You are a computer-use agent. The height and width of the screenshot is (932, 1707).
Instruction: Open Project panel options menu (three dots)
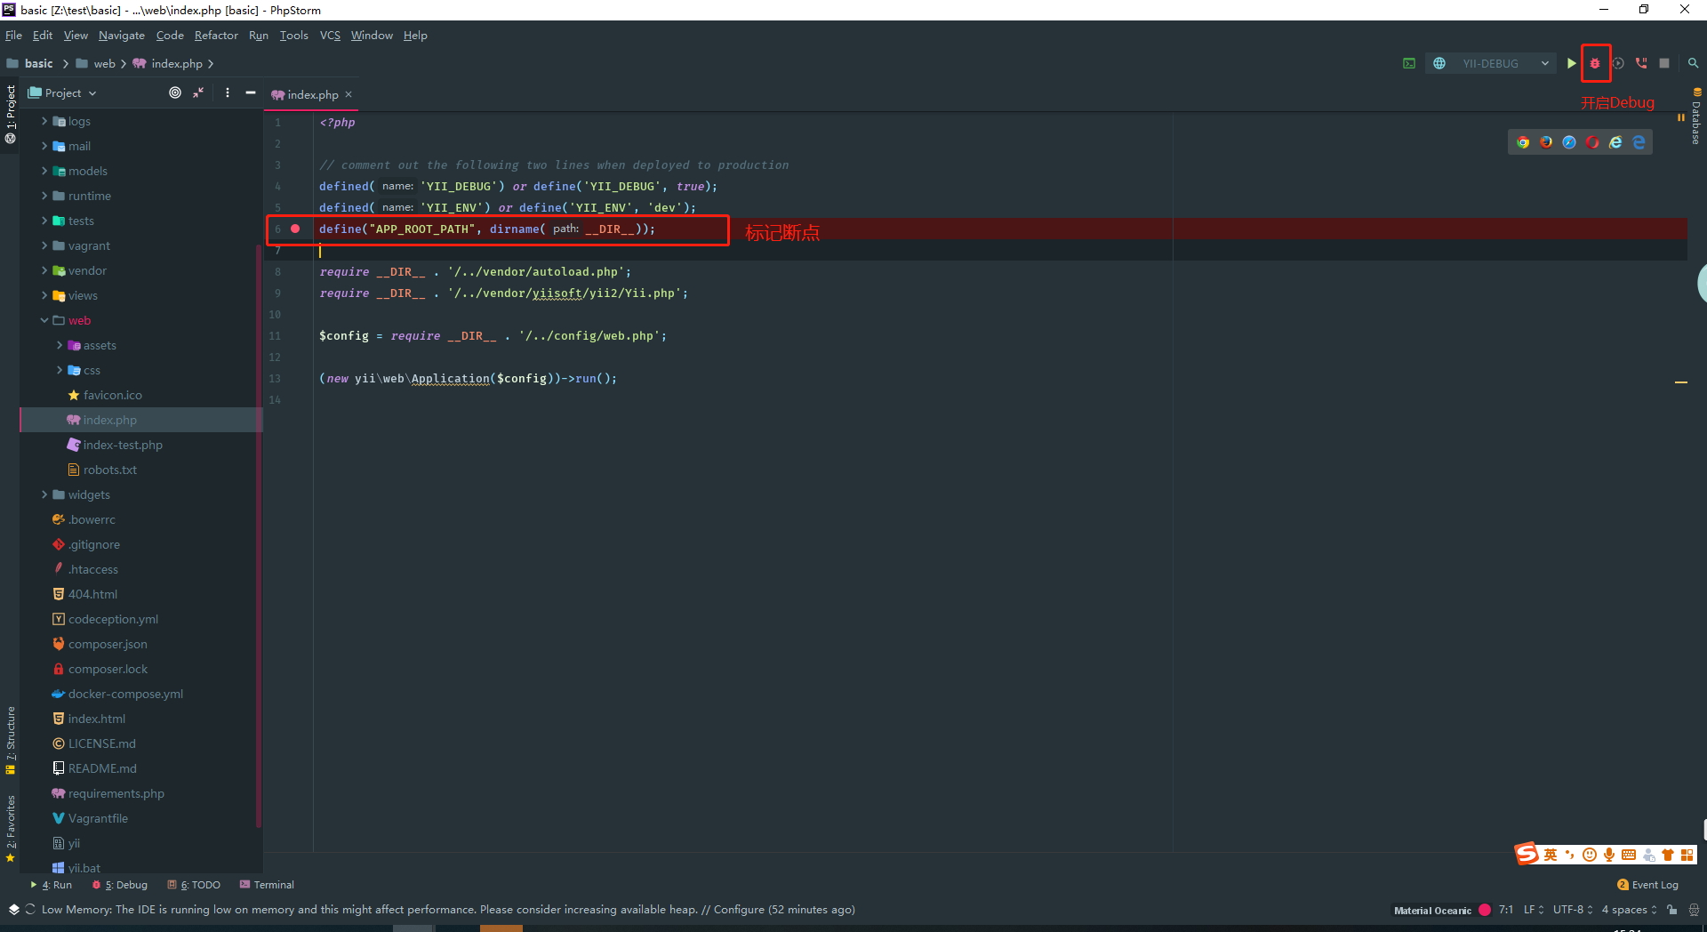[x=228, y=92]
